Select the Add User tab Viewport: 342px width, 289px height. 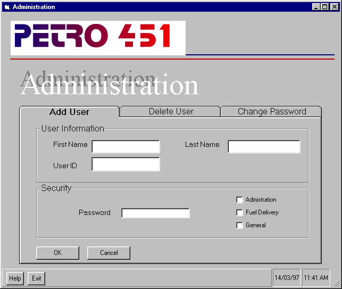[69, 112]
